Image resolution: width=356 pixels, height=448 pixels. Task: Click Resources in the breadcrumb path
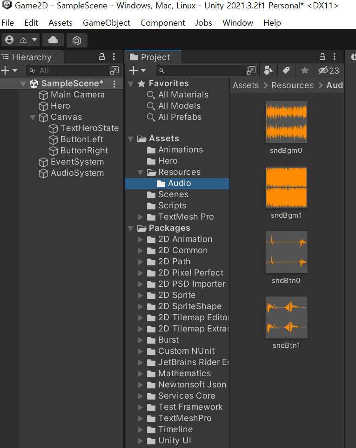[x=292, y=85]
